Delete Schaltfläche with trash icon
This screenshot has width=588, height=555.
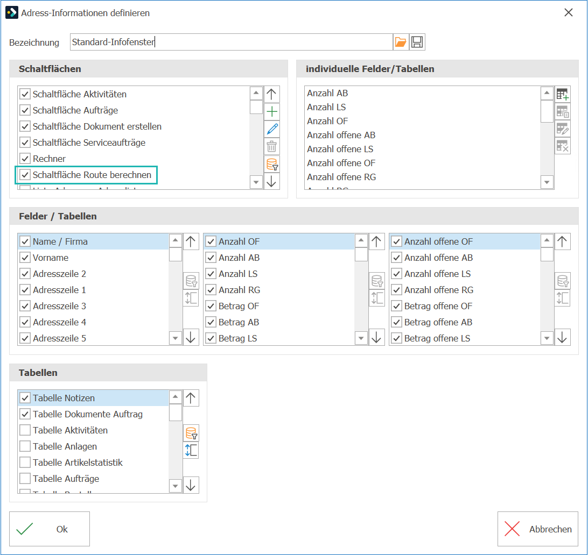click(271, 146)
